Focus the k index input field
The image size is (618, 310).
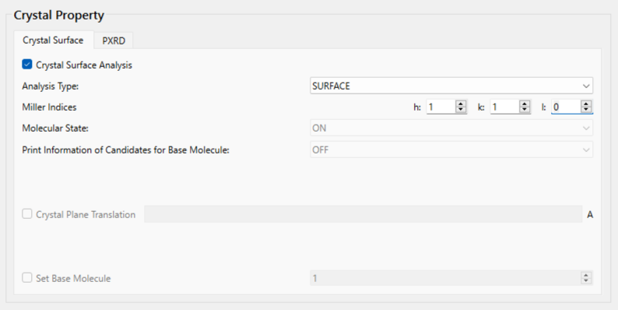tap(504, 107)
